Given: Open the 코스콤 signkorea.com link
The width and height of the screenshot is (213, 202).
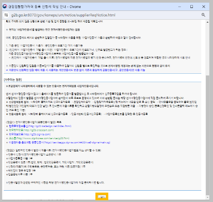Looking at the screenshot, I should click(39, 138).
